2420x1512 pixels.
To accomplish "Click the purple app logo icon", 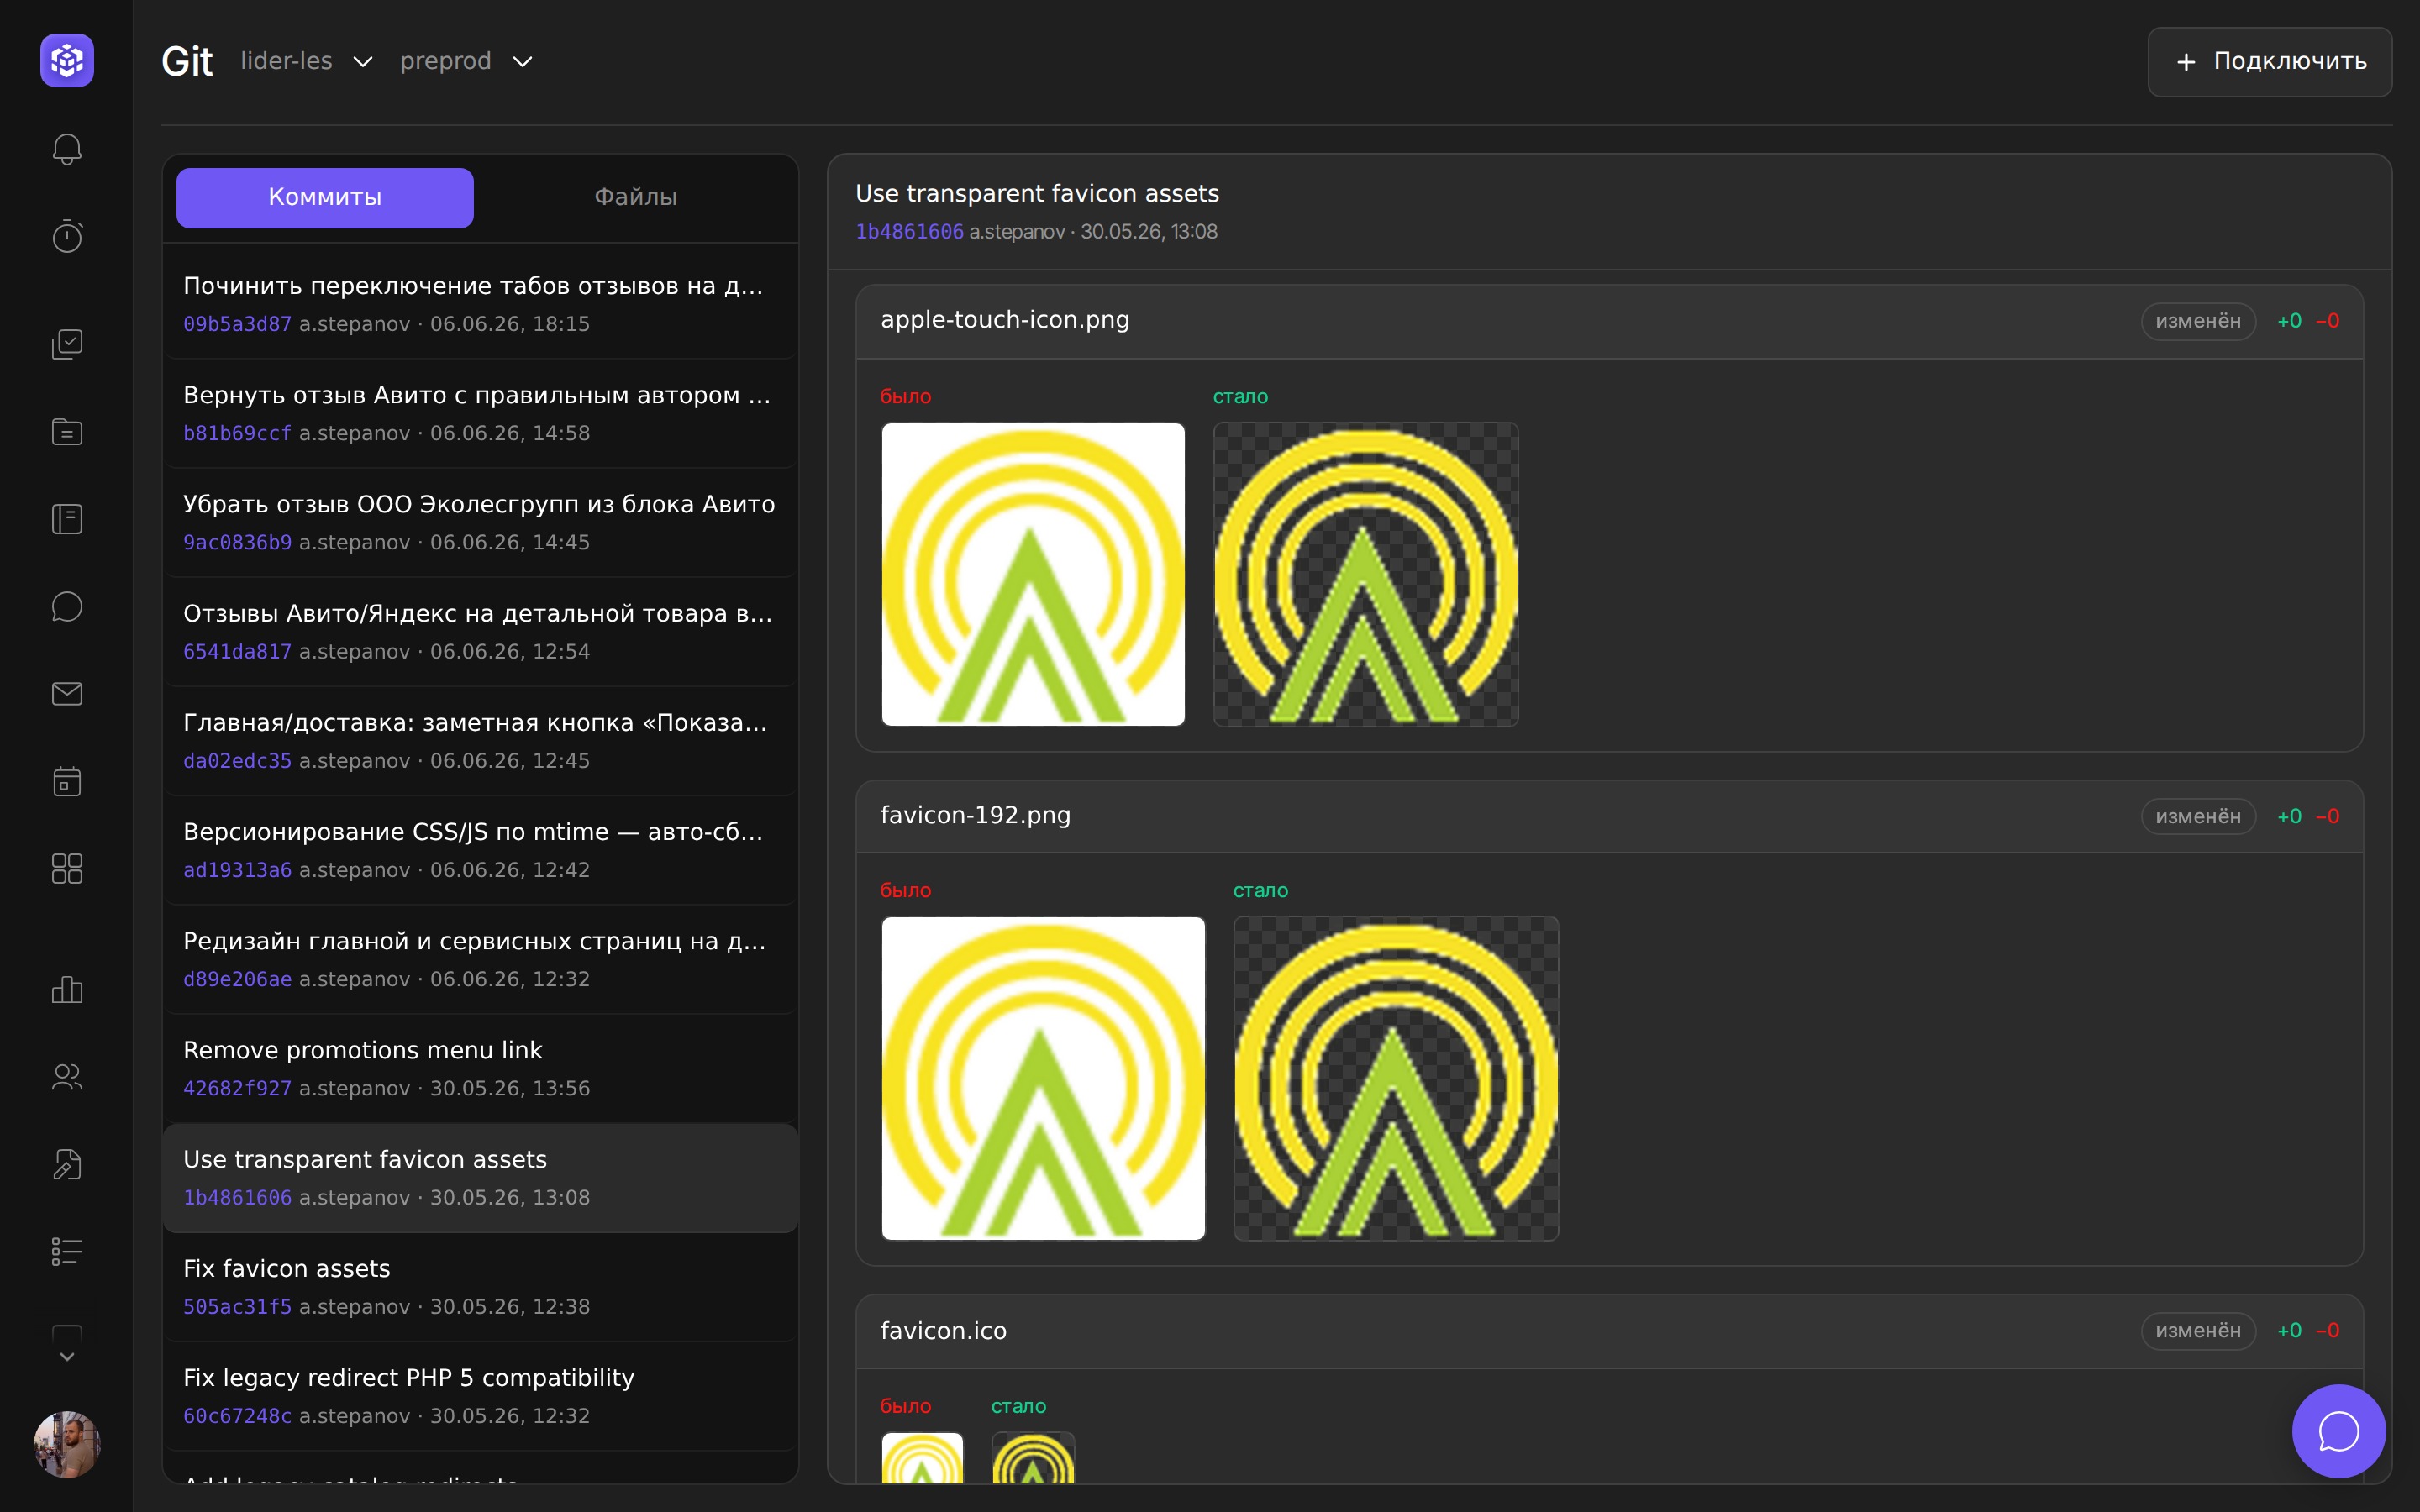I will pos(67,60).
